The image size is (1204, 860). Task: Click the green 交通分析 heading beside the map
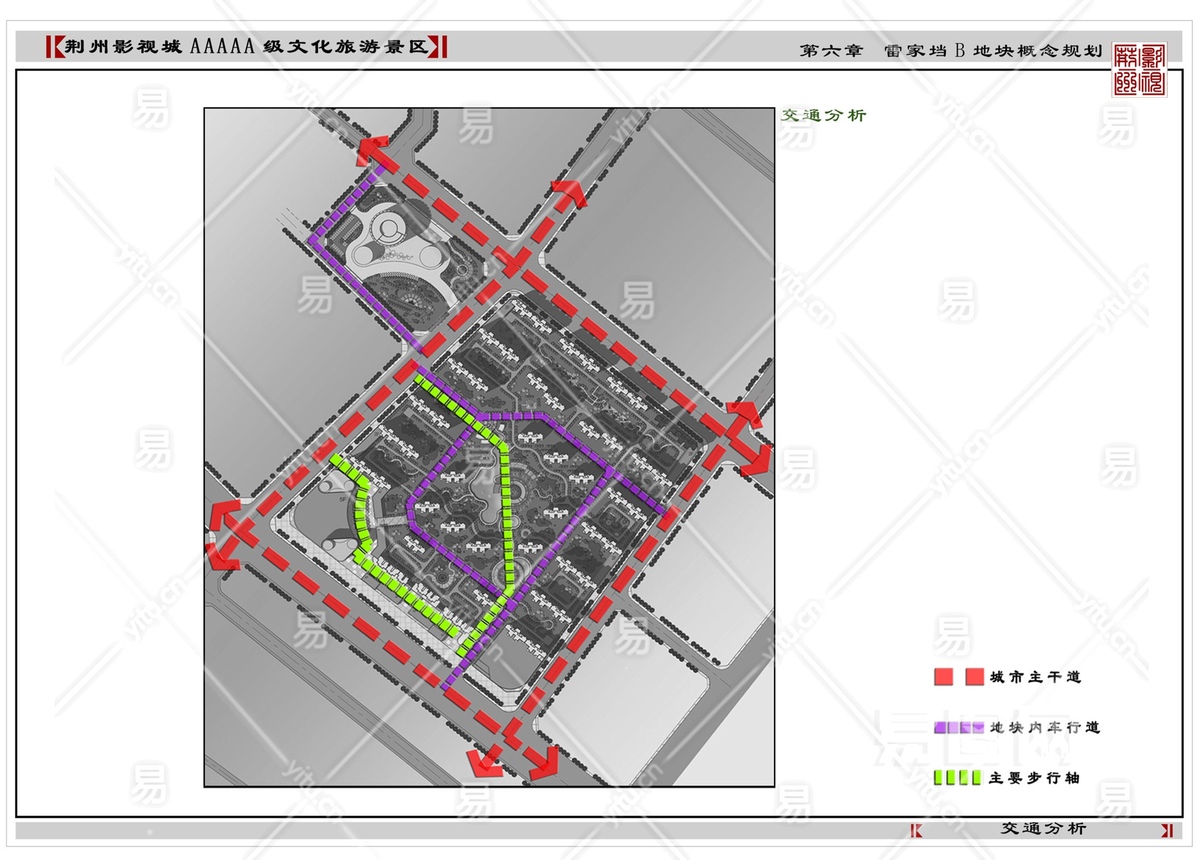point(823,116)
